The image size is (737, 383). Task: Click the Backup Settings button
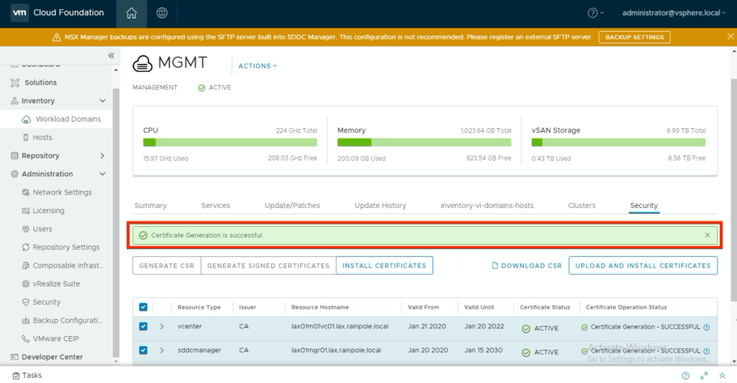point(634,37)
